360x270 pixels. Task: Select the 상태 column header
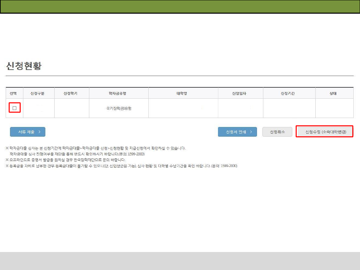pos(333,93)
